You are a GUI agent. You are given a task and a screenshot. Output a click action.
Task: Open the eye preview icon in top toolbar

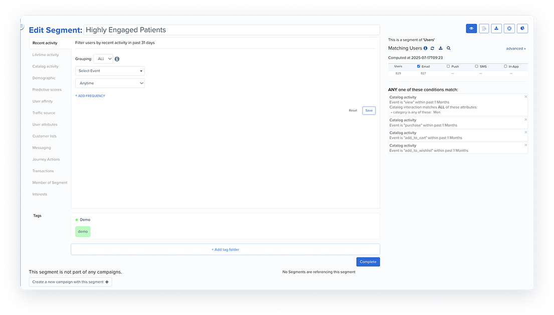click(471, 28)
